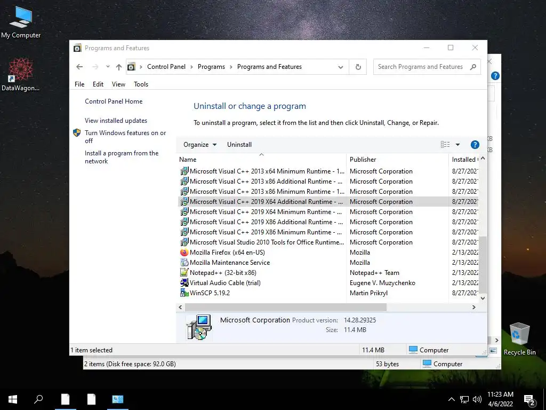This screenshot has height=410, width=546.
Task: Open volume speaker tray icon
Action: point(477,399)
